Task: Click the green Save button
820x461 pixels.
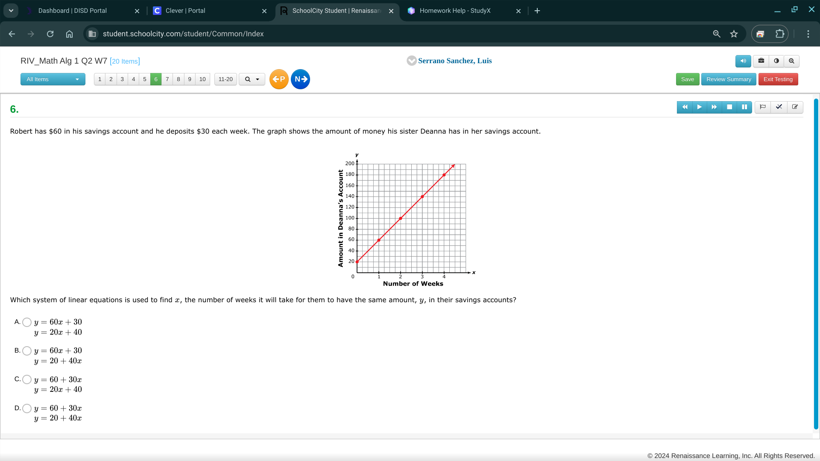Action: [688, 79]
